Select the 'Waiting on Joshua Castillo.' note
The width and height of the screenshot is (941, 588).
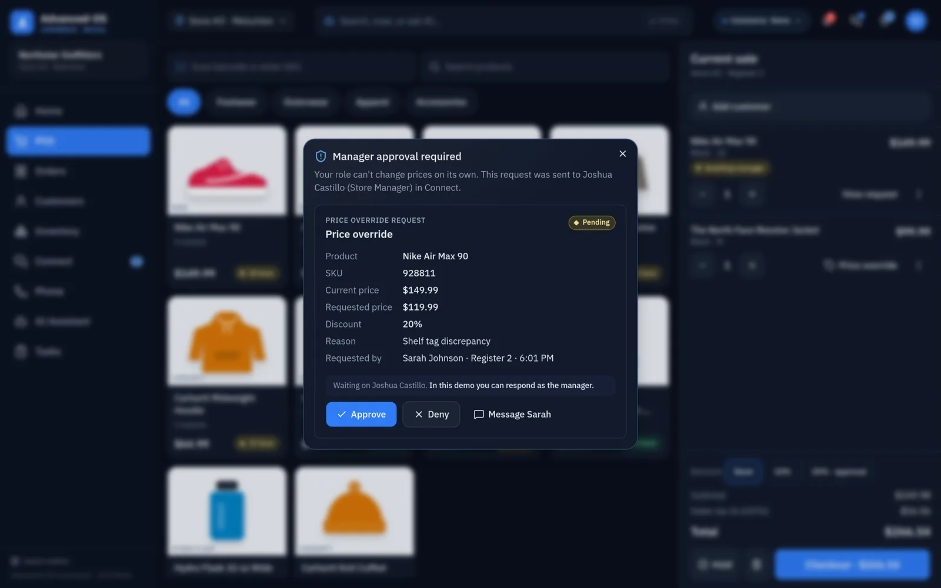(x=380, y=386)
